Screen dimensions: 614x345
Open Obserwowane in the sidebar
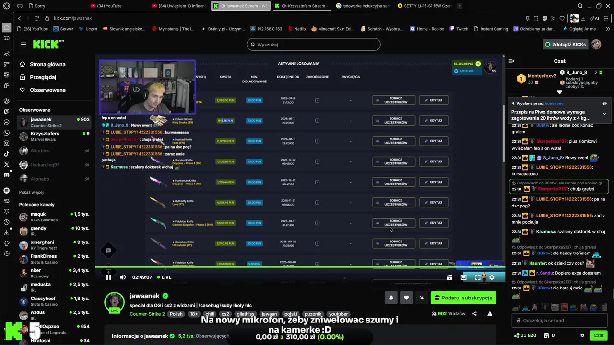pyautogui.click(x=47, y=90)
